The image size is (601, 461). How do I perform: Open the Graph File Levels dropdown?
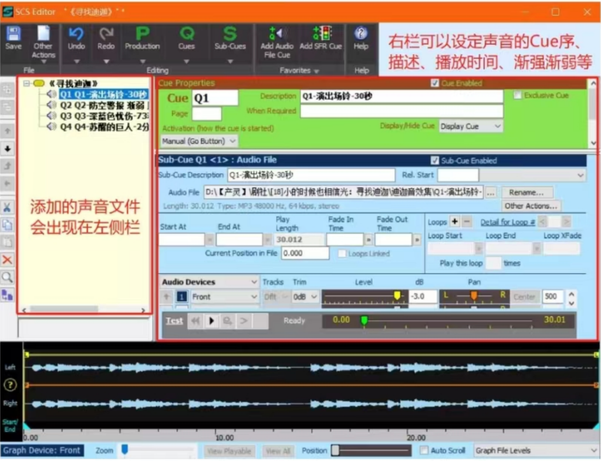[x=536, y=450]
